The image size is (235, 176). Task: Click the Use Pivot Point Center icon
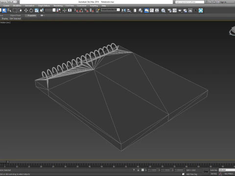(58, 10)
